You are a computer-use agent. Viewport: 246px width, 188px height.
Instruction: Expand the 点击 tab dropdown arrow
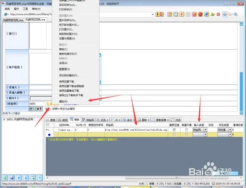click(107, 120)
